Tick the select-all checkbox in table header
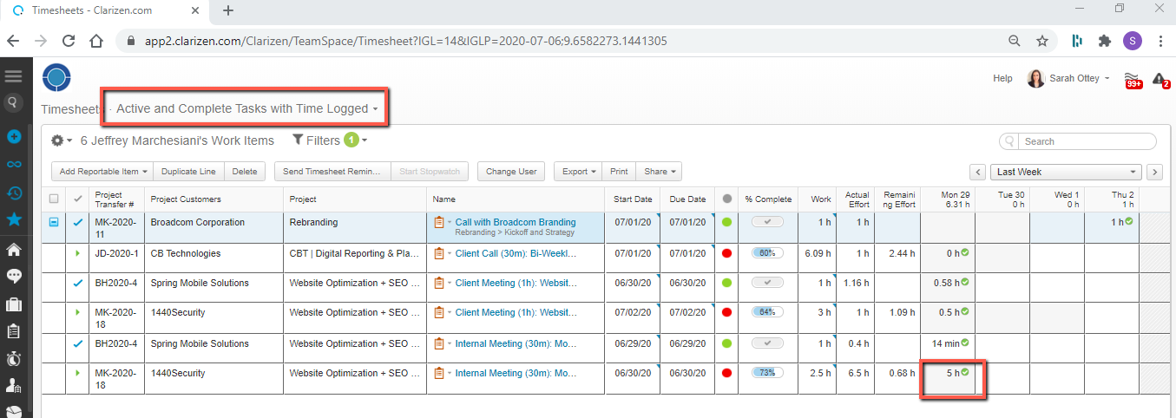The height and width of the screenshot is (418, 1176). (x=55, y=199)
